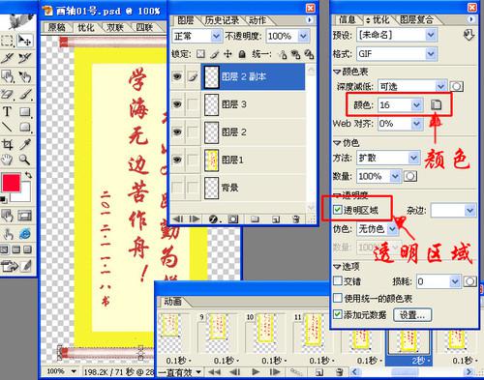Click color table page icon beside Colors
This screenshot has height=380, width=484.
point(436,104)
